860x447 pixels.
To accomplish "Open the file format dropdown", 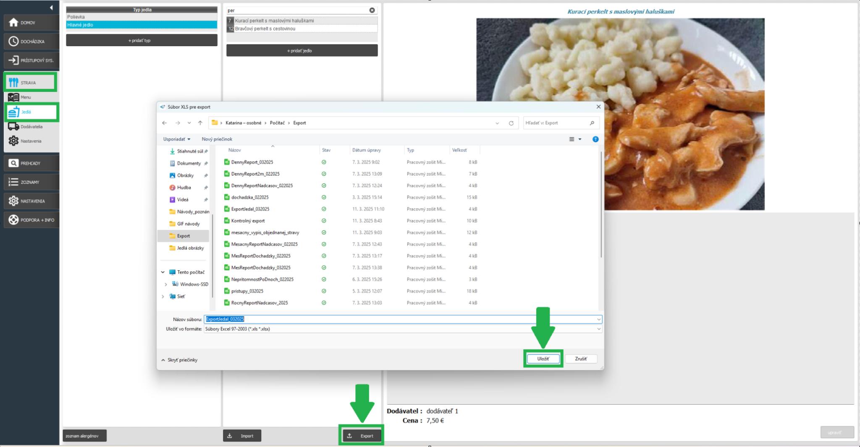I will [598, 329].
